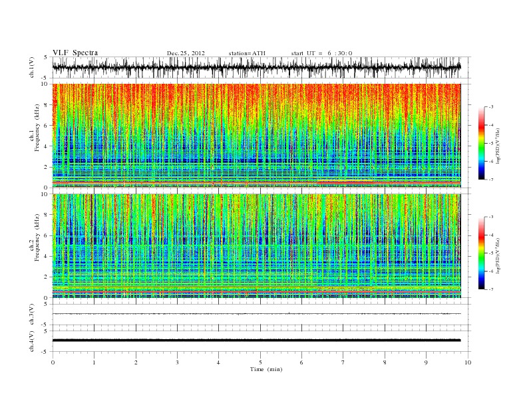Click the ch.4(V) axis label

click(32, 341)
